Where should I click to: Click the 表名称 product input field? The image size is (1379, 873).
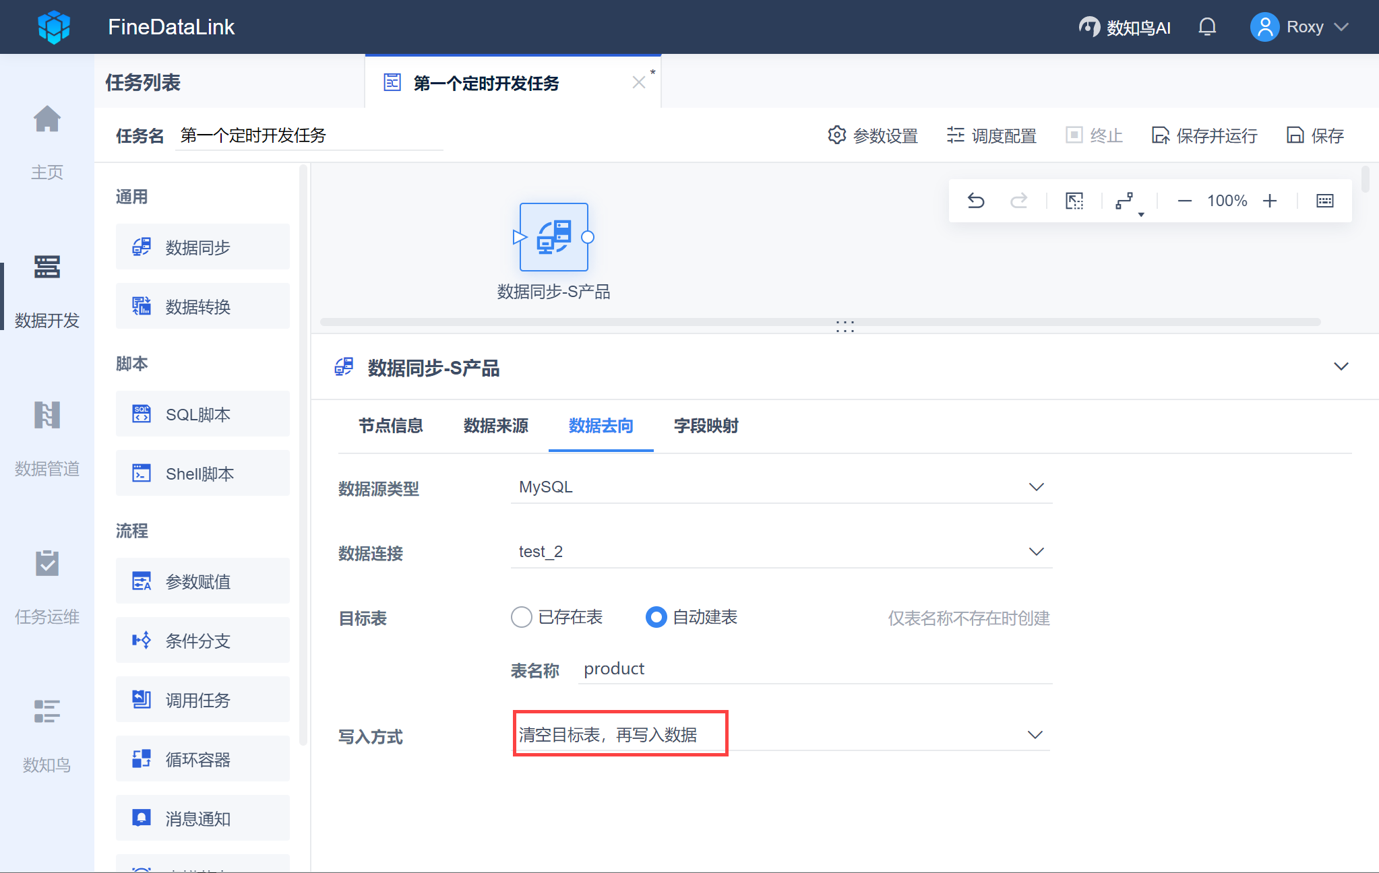coord(814,669)
